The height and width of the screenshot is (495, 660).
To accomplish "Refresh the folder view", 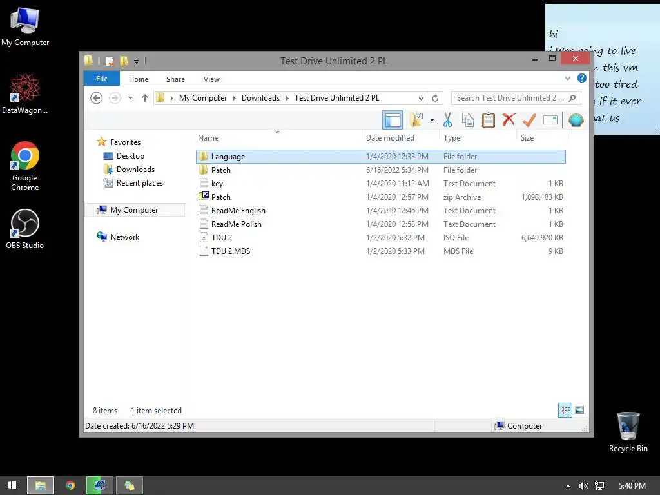I will (x=435, y=98).
